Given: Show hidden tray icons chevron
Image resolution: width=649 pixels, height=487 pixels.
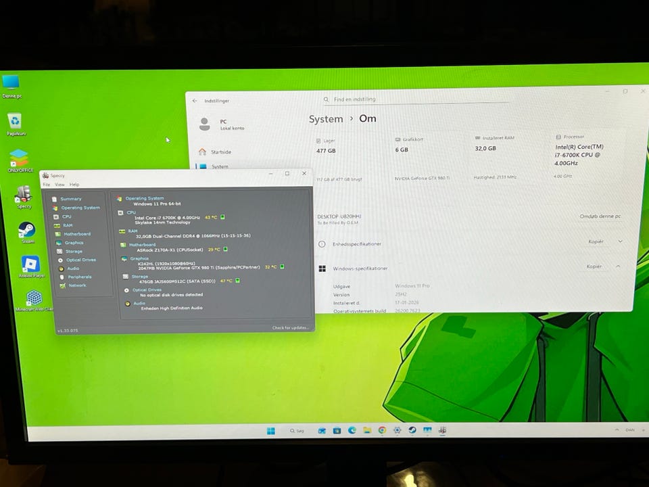Looking at the screenshot, I should 617,430.
